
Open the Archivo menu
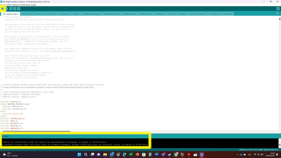tap(3, 5)
